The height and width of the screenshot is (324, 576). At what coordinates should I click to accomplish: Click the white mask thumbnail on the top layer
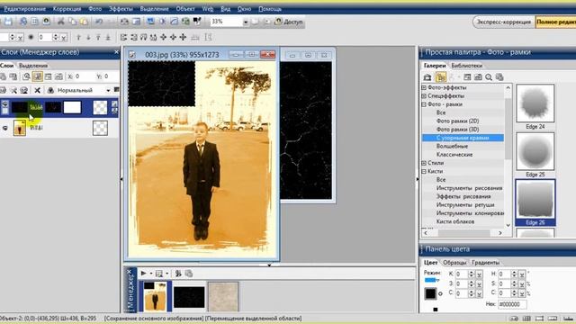[72, 107]
